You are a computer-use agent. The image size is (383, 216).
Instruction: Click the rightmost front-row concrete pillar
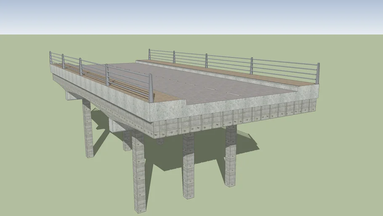pos(230,156)
